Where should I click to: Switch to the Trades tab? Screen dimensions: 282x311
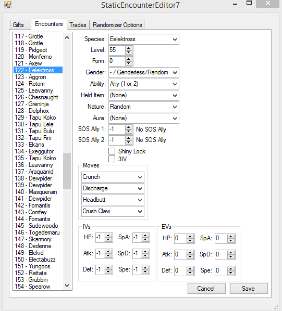point(78,25)
